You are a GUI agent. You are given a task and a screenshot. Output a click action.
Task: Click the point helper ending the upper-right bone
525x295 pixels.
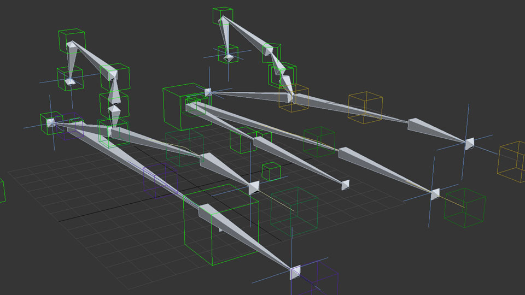click(x=469, y=144)
